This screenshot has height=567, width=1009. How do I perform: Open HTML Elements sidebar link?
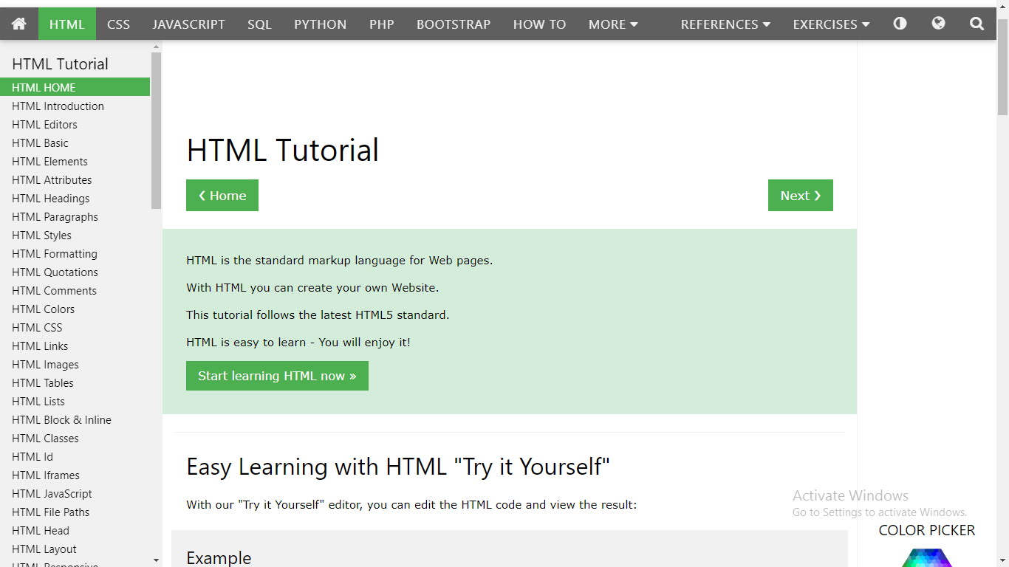(75, 161)
